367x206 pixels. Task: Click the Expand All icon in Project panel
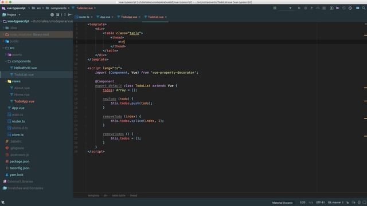57,15
